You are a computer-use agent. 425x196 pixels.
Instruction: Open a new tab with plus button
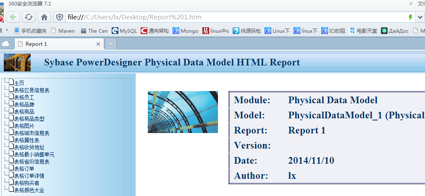coord(110,44)
